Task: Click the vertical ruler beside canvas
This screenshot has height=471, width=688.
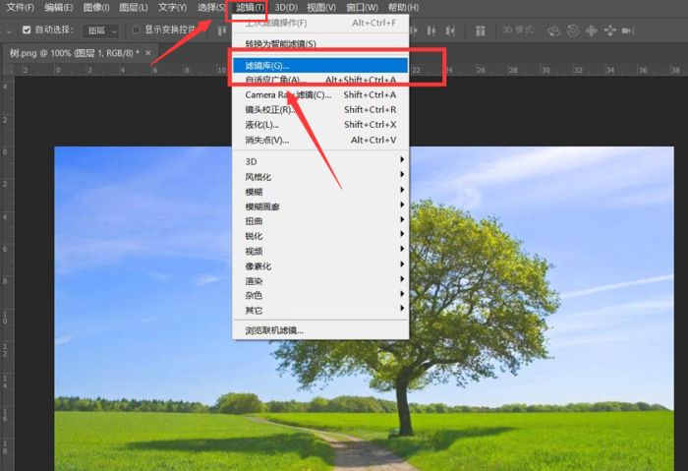Action: point(7,272)
